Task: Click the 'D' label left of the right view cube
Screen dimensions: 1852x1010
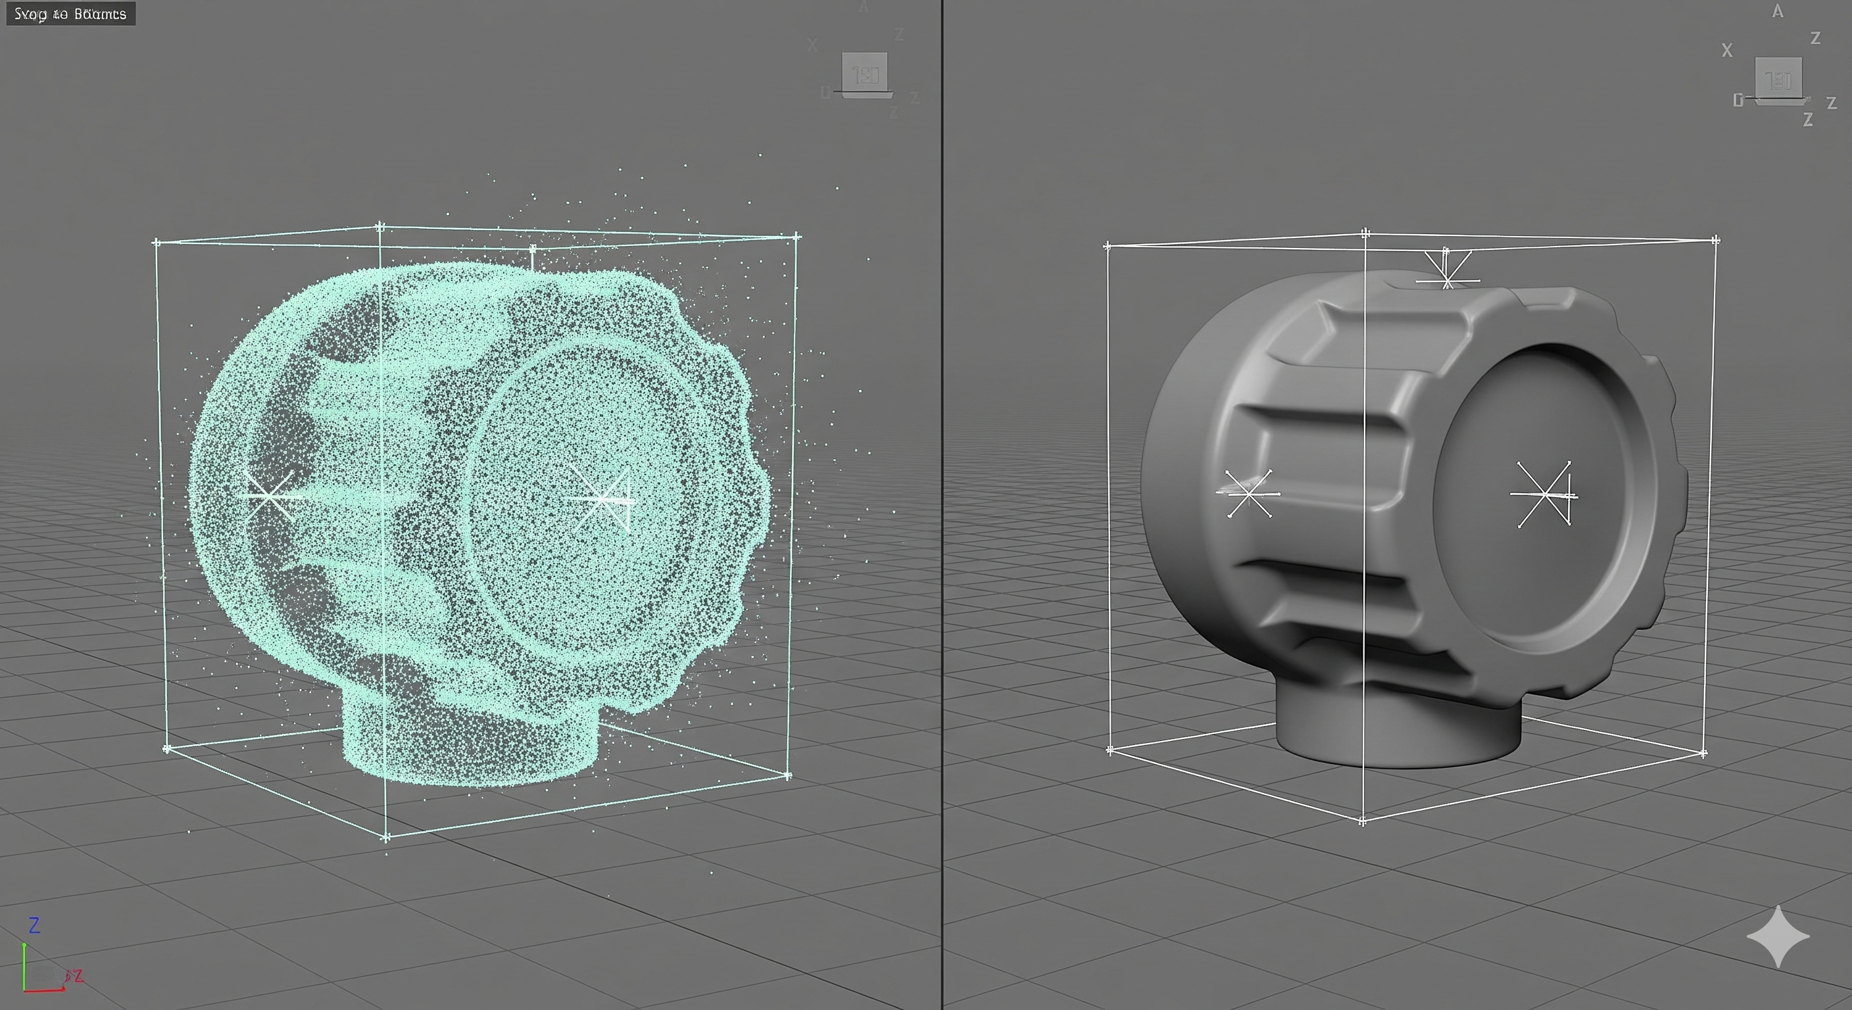Action: (x=1738, y=101)
